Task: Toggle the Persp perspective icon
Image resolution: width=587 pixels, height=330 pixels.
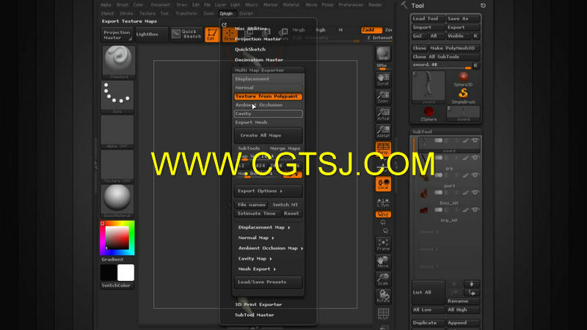Action: (x=383, y=149)
